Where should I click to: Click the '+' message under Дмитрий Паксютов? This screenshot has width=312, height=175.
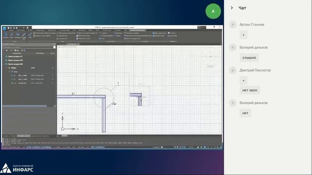243,81
